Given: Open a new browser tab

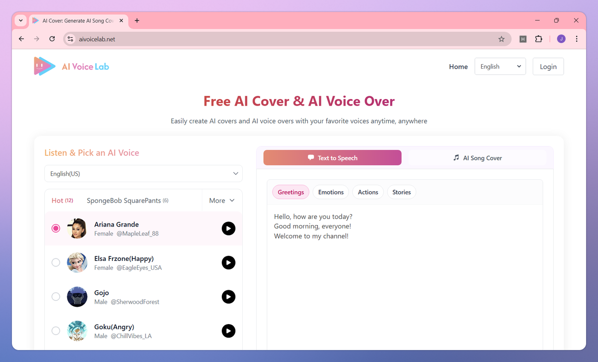Looking at the screenshot, I should click(137, 20).
